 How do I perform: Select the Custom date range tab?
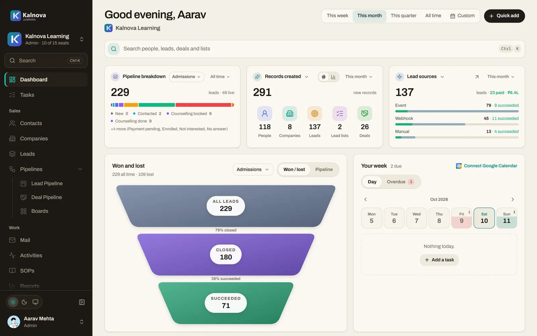(462, 16)
